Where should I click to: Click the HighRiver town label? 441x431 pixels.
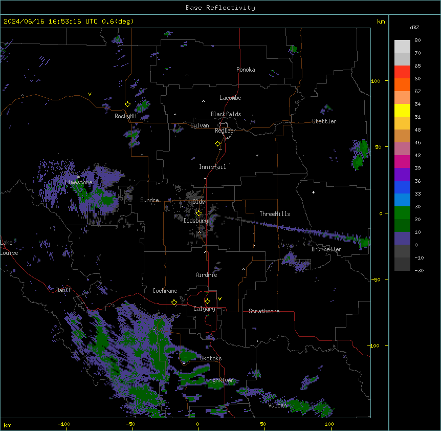click(x=220, y=380)
